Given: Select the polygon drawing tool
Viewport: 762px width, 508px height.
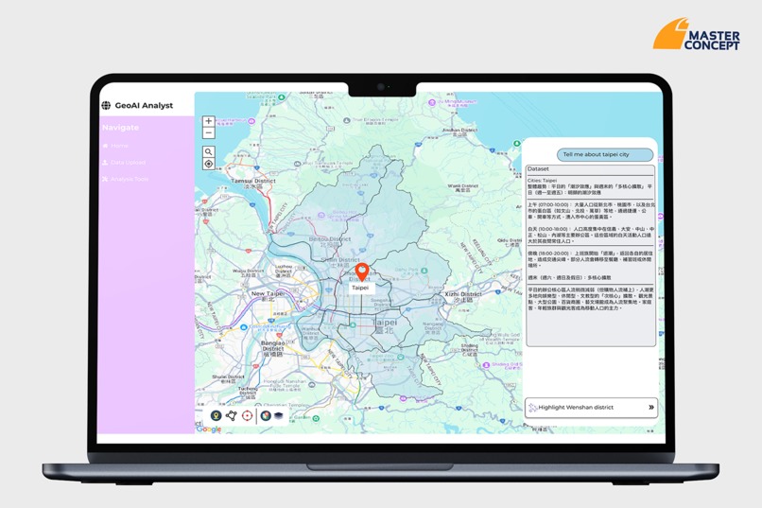Looking at the screenshot, I should pos(232,415).
